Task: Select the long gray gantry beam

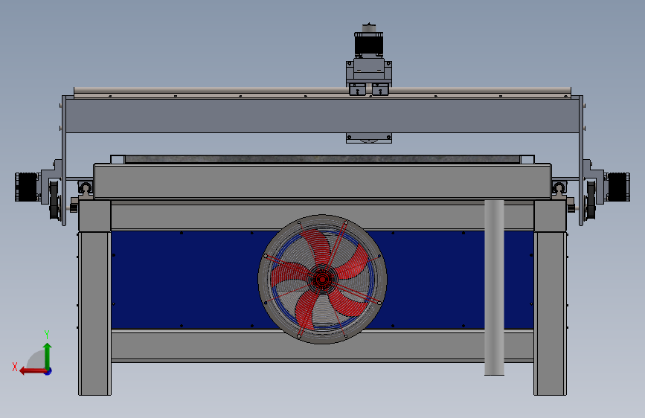Action: tap(323, 116)
